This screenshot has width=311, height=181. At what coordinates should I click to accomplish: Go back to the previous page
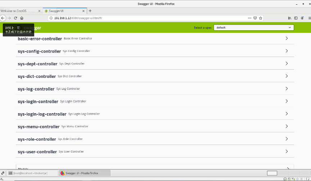point(3,18)
